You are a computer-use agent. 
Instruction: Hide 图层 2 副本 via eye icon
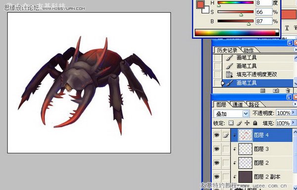[x=217, y=177]
